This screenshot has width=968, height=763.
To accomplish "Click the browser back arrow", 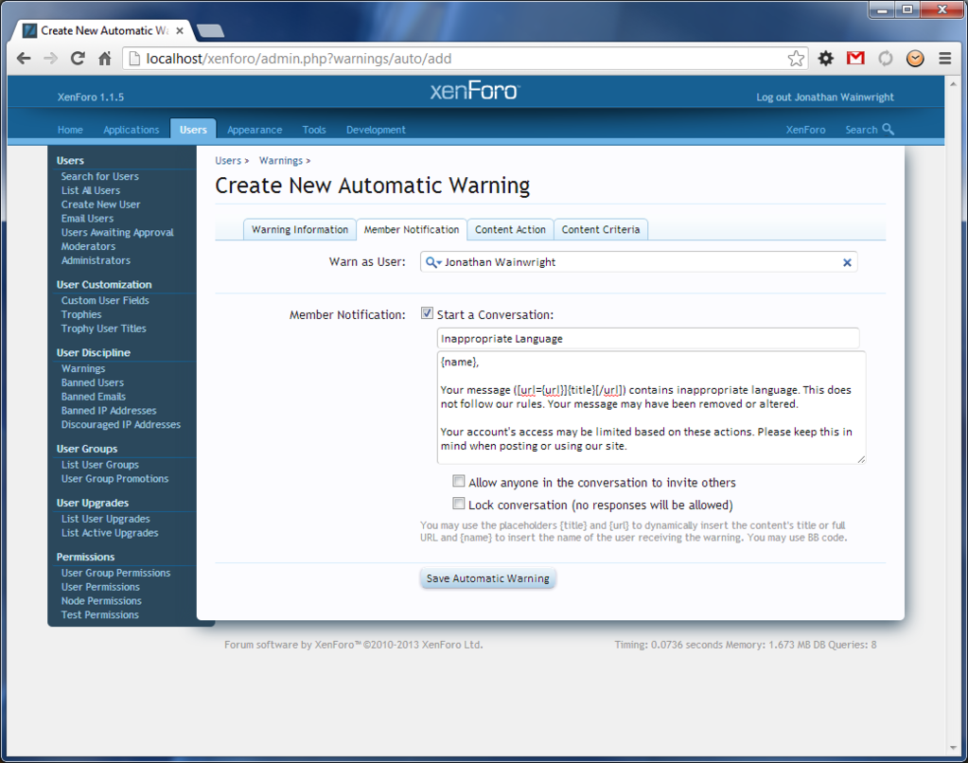I will pos(24,59).
